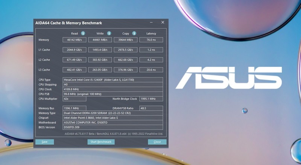Close the window using the title bar X
The height and width of the screenshot is (165, 301).
pos(163,22)
